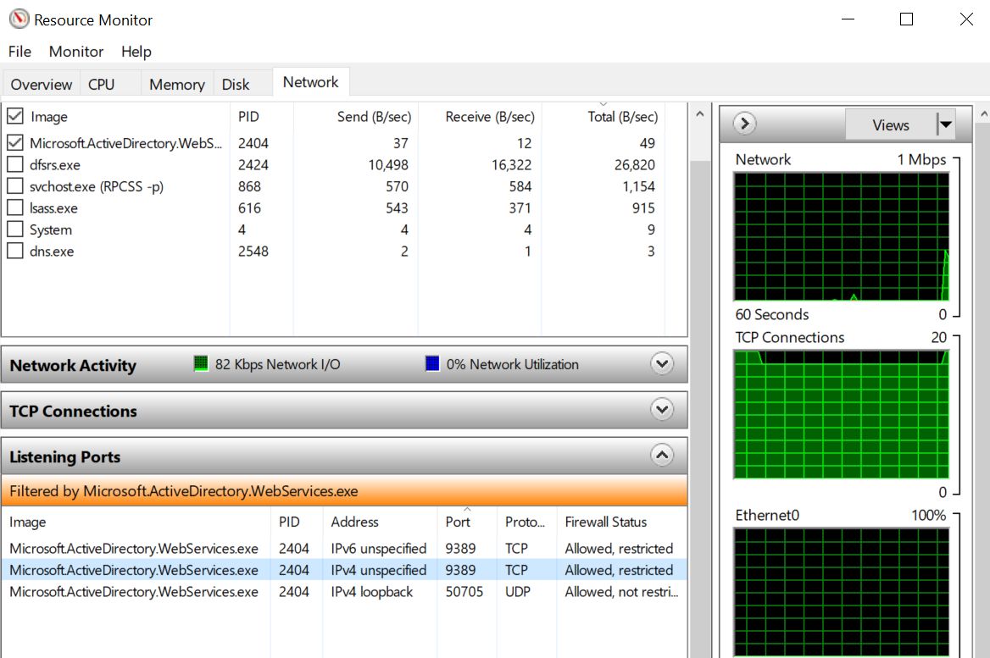Image resolution: width=990 pixels, height=658 pixels.
Task: Click the blue Network Utilization legend square
Action: point(431,364)
